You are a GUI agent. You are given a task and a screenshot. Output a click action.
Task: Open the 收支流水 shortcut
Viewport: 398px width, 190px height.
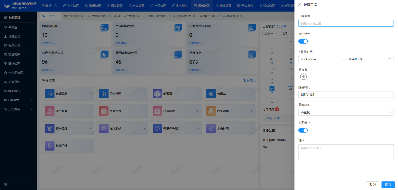pos(230,111)
